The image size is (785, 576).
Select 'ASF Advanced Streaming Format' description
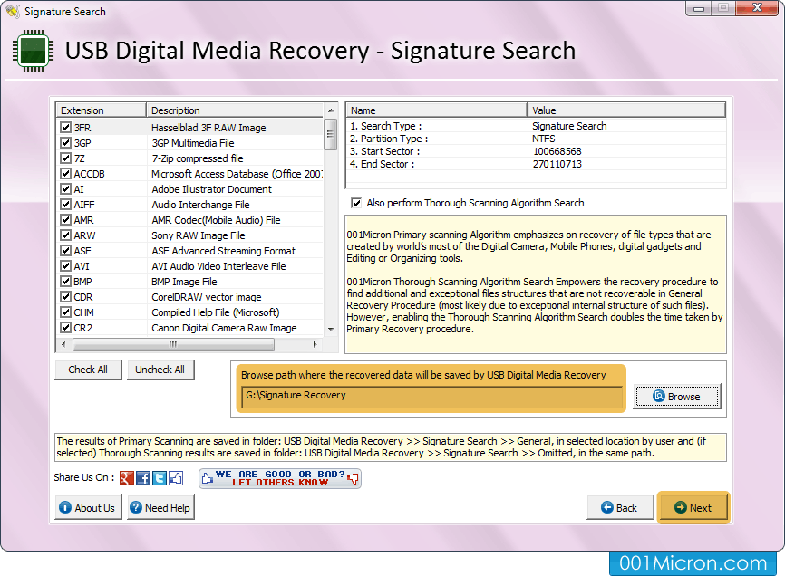click(224, 251)
